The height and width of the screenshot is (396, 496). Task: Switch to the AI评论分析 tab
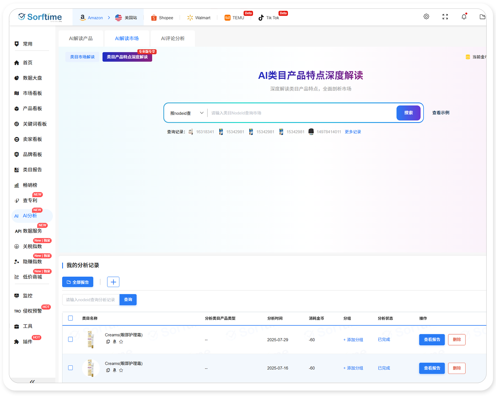[173, 38]
